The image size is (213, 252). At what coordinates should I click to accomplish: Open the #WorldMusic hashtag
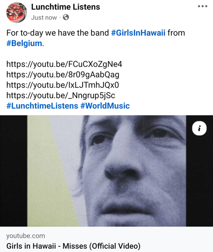(x=105, y=106)
